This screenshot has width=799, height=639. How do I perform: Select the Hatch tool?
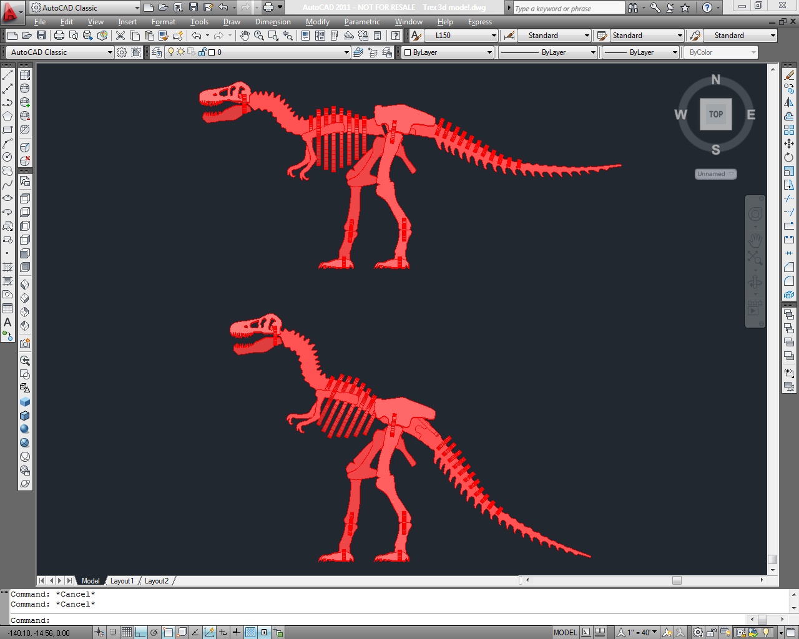coord(7,267)
